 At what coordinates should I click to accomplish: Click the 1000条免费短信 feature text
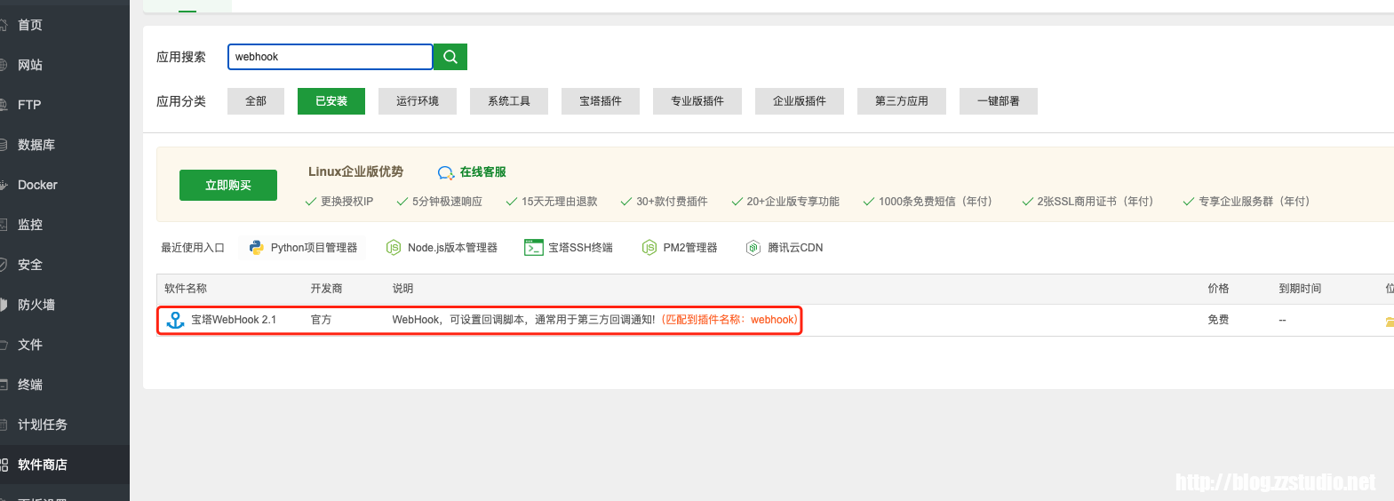click(936, 202)
